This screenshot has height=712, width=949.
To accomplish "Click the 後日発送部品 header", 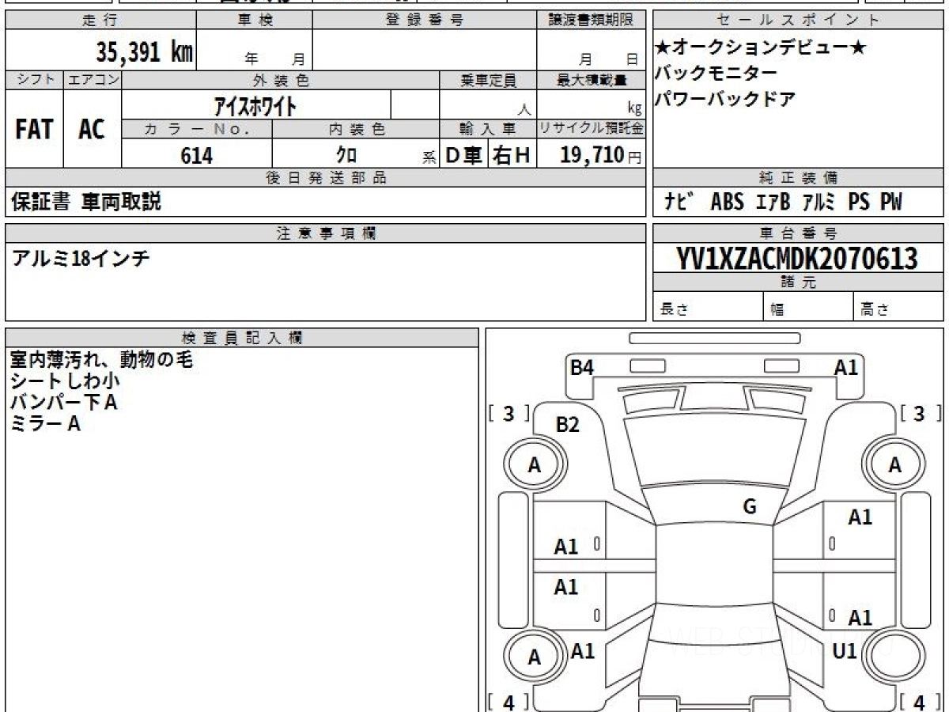I will tap(325, 178).
